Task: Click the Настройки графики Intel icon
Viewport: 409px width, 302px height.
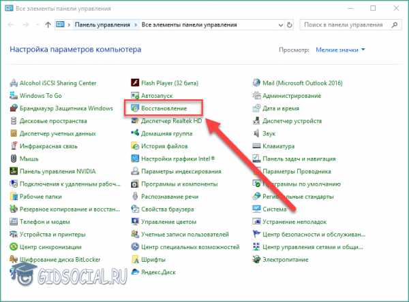Action: pos(135,158)
